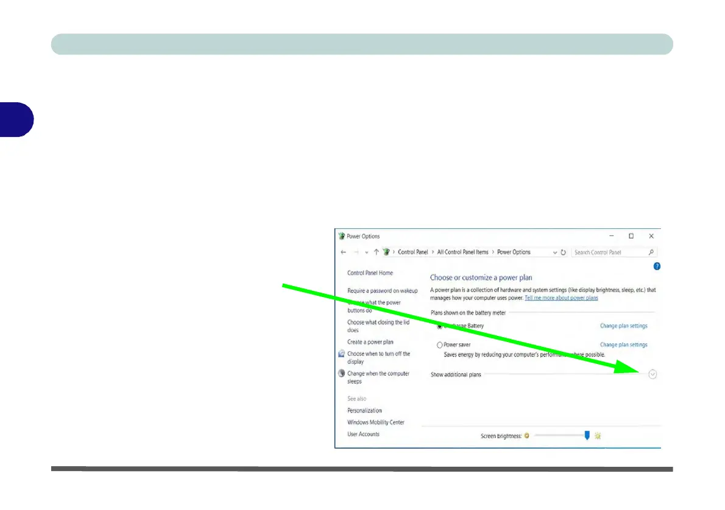Click the back arrow in Power Options

343,252
